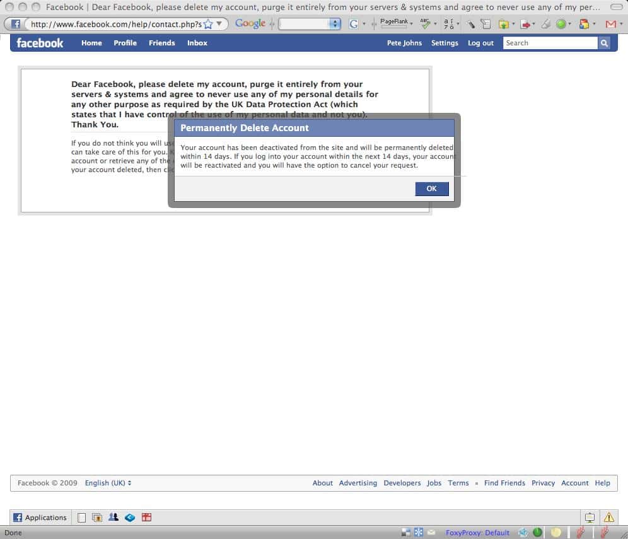Click the bookmark star in the address bar
Viewport: 628px width, 539px height.
tap(208, 24)
